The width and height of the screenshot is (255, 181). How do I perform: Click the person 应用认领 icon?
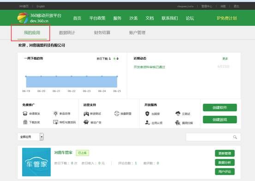tap(148, 123)
